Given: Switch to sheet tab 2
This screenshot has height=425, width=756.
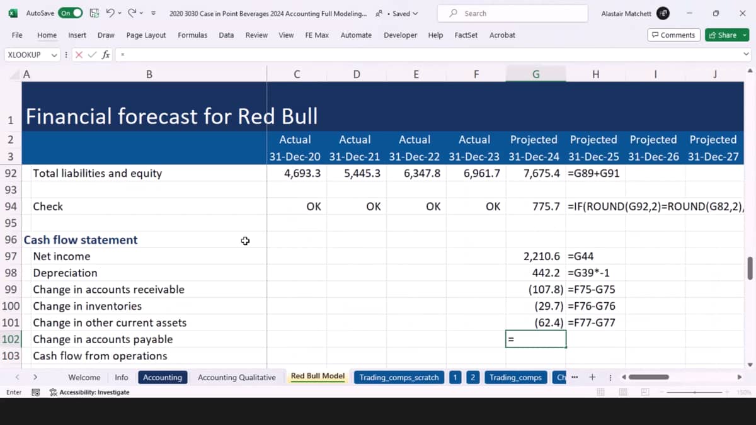Looking at the screenshot, I should pos(472,377).
